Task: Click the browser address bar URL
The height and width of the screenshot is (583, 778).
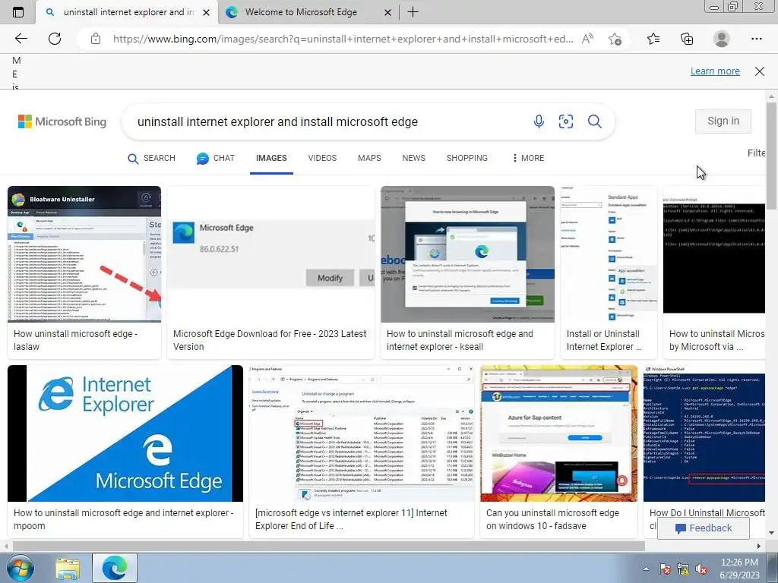Action: coord(343,39)
